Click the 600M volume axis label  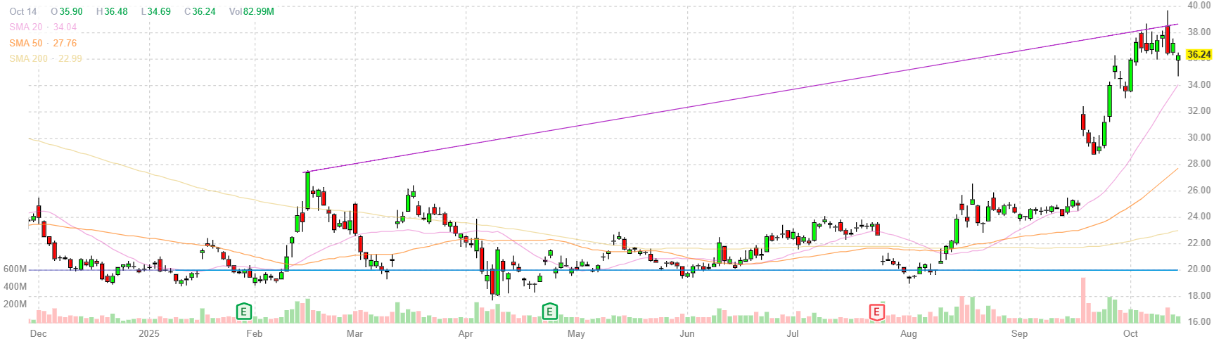pos(15,269)
